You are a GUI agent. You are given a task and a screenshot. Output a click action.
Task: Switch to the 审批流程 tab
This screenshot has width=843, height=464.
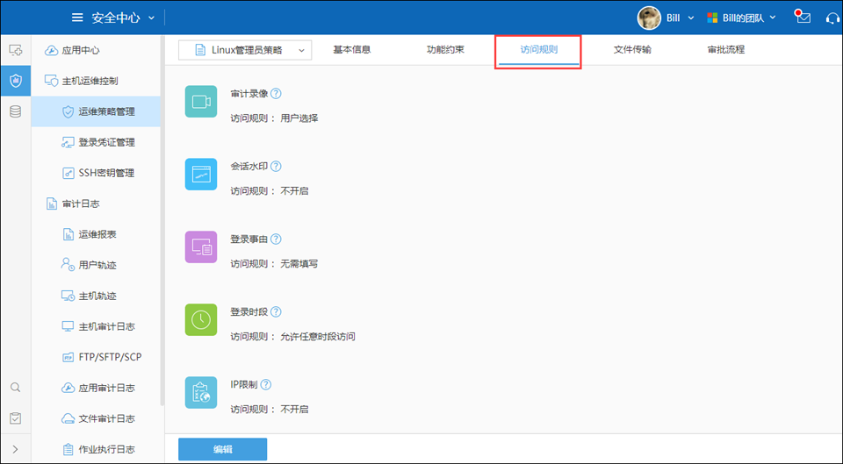(726, 49)
